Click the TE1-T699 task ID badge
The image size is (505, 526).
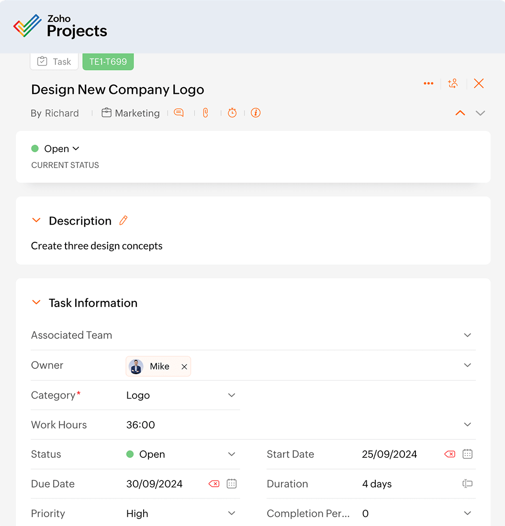pos(108,62)
